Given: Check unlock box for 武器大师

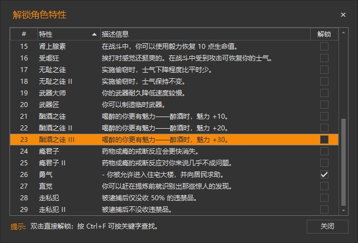Looking at the screenshot, I should click(x=324, y=93).
